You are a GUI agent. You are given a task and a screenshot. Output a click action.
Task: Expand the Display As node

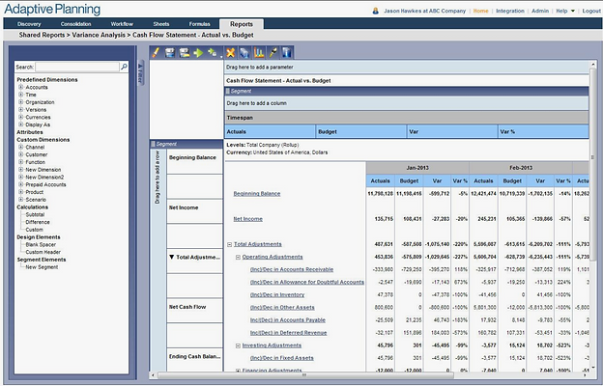20,124
